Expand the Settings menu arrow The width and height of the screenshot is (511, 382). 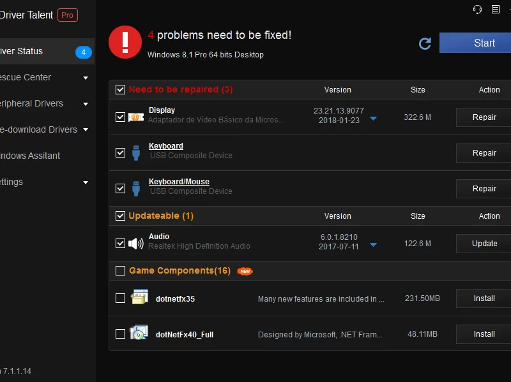[x=86, y=182]
